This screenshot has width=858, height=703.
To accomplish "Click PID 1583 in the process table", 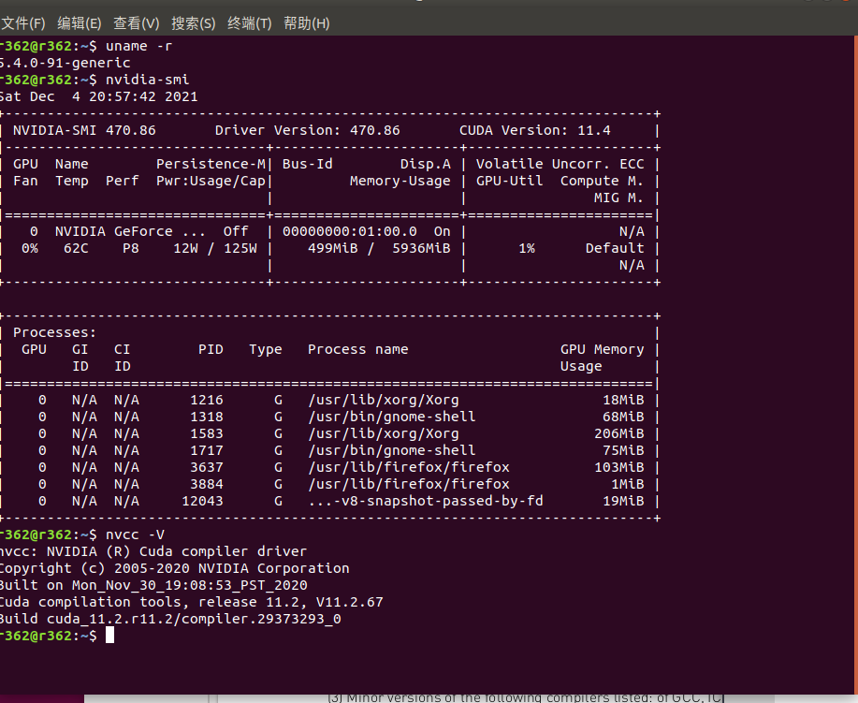I will click(206, 434).
